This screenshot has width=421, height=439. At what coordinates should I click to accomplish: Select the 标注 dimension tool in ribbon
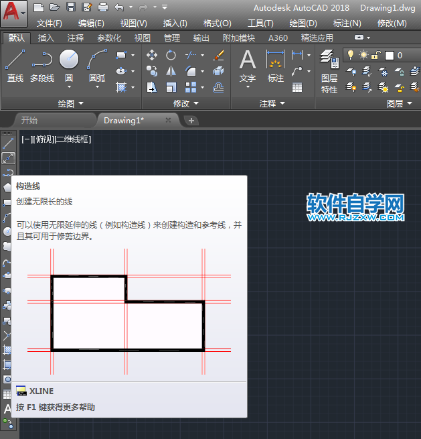275,66
